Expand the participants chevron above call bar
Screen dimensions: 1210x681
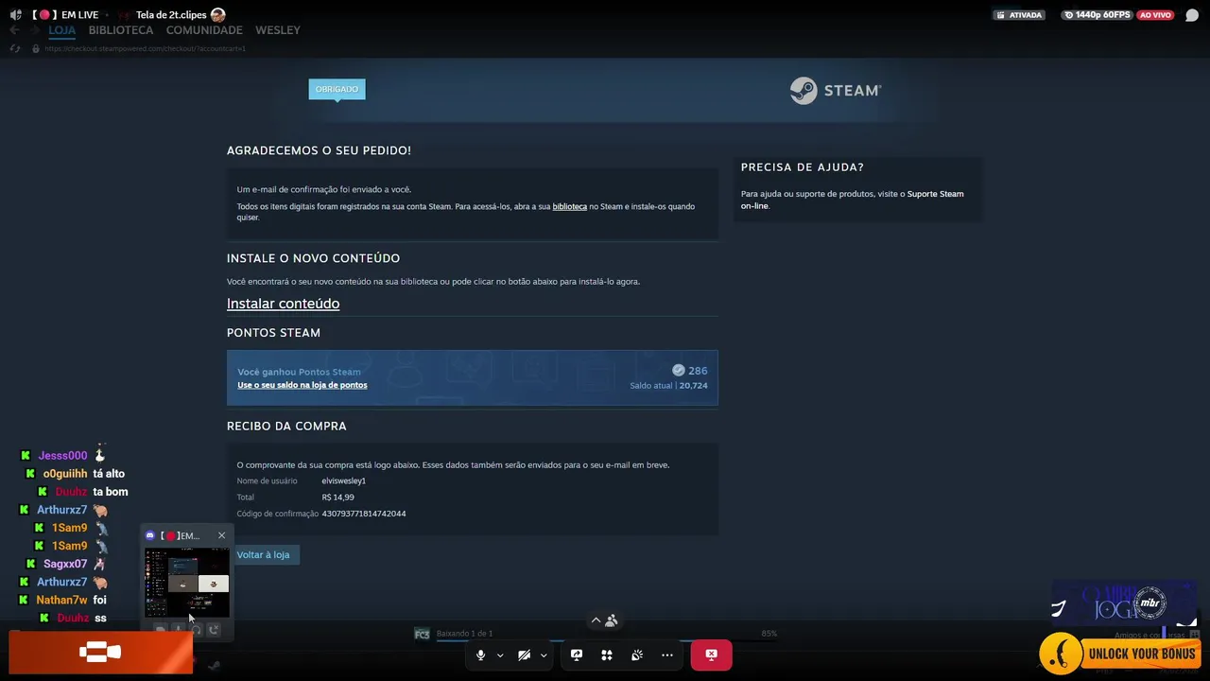(x=596, y=620)
